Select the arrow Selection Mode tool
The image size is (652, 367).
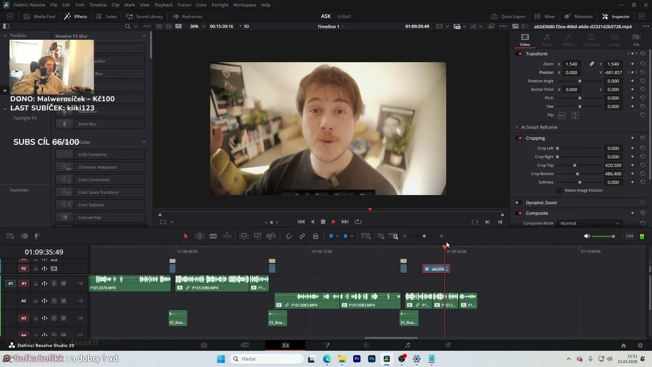click(185, 236)
